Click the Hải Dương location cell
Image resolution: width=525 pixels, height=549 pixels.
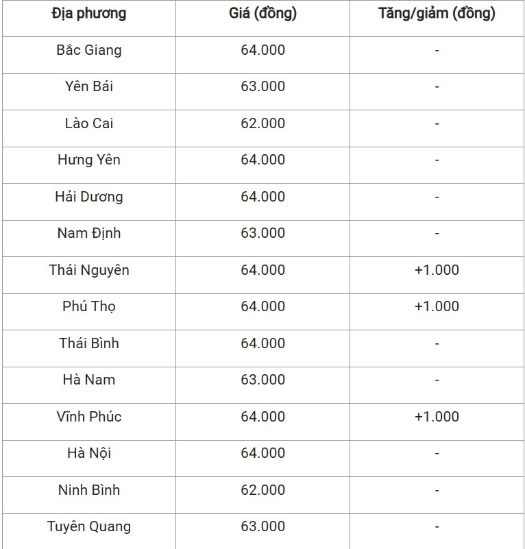88,197
